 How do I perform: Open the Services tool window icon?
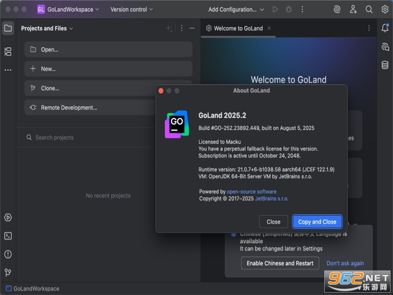8,217
